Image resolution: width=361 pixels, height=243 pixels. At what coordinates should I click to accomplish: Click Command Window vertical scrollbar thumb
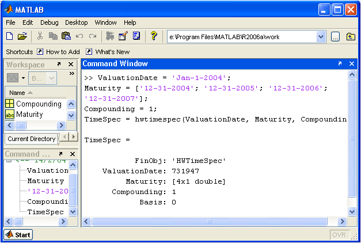(352, 138)
